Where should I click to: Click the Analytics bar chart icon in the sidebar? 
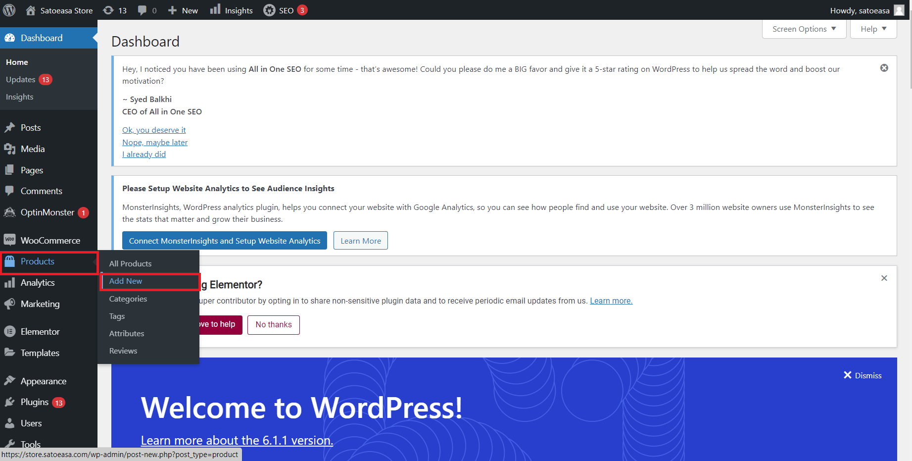[x=10, y=282]
